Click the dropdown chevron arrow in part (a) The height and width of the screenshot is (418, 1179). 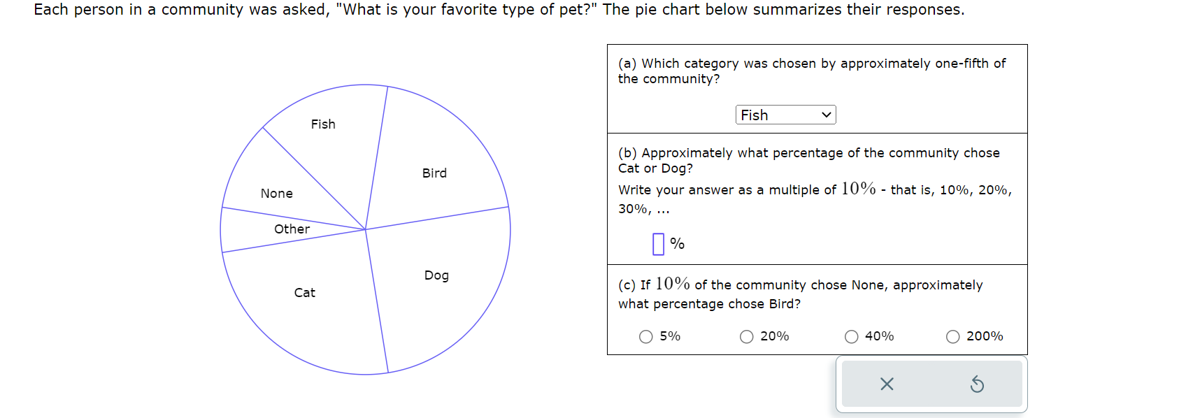point(826,115)
